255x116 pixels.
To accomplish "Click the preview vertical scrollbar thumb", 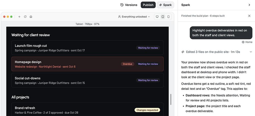I will (171, 99).
